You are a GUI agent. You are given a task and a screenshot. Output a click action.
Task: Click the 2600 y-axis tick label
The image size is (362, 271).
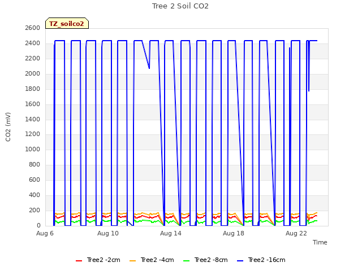(x=33, y=28)
